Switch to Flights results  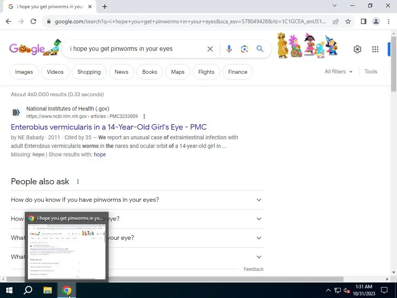[x=206, y=72]
